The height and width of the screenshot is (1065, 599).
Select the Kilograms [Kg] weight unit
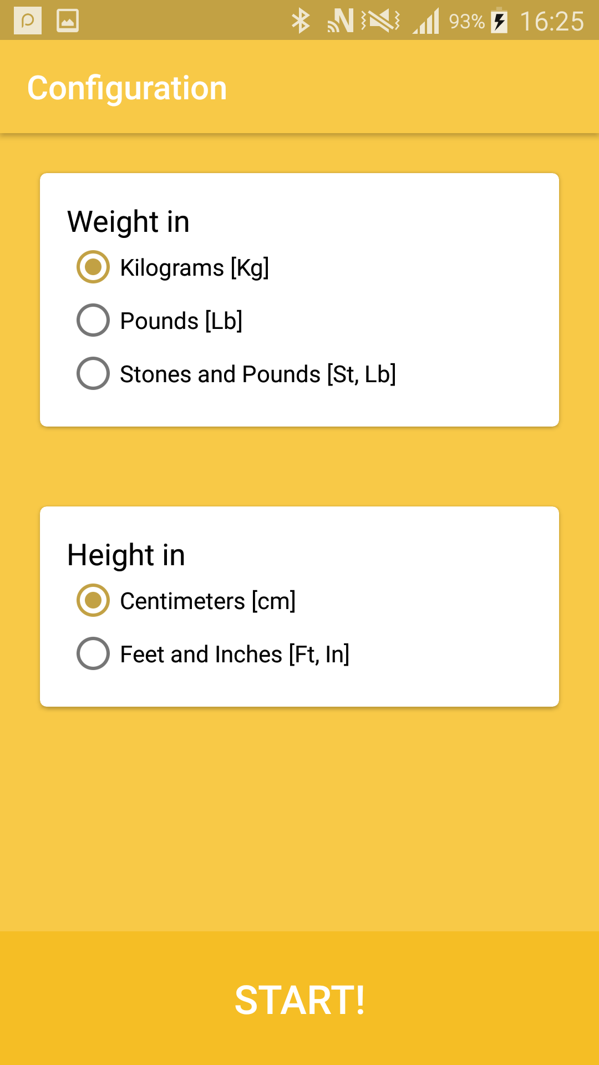tap(93, 267)
